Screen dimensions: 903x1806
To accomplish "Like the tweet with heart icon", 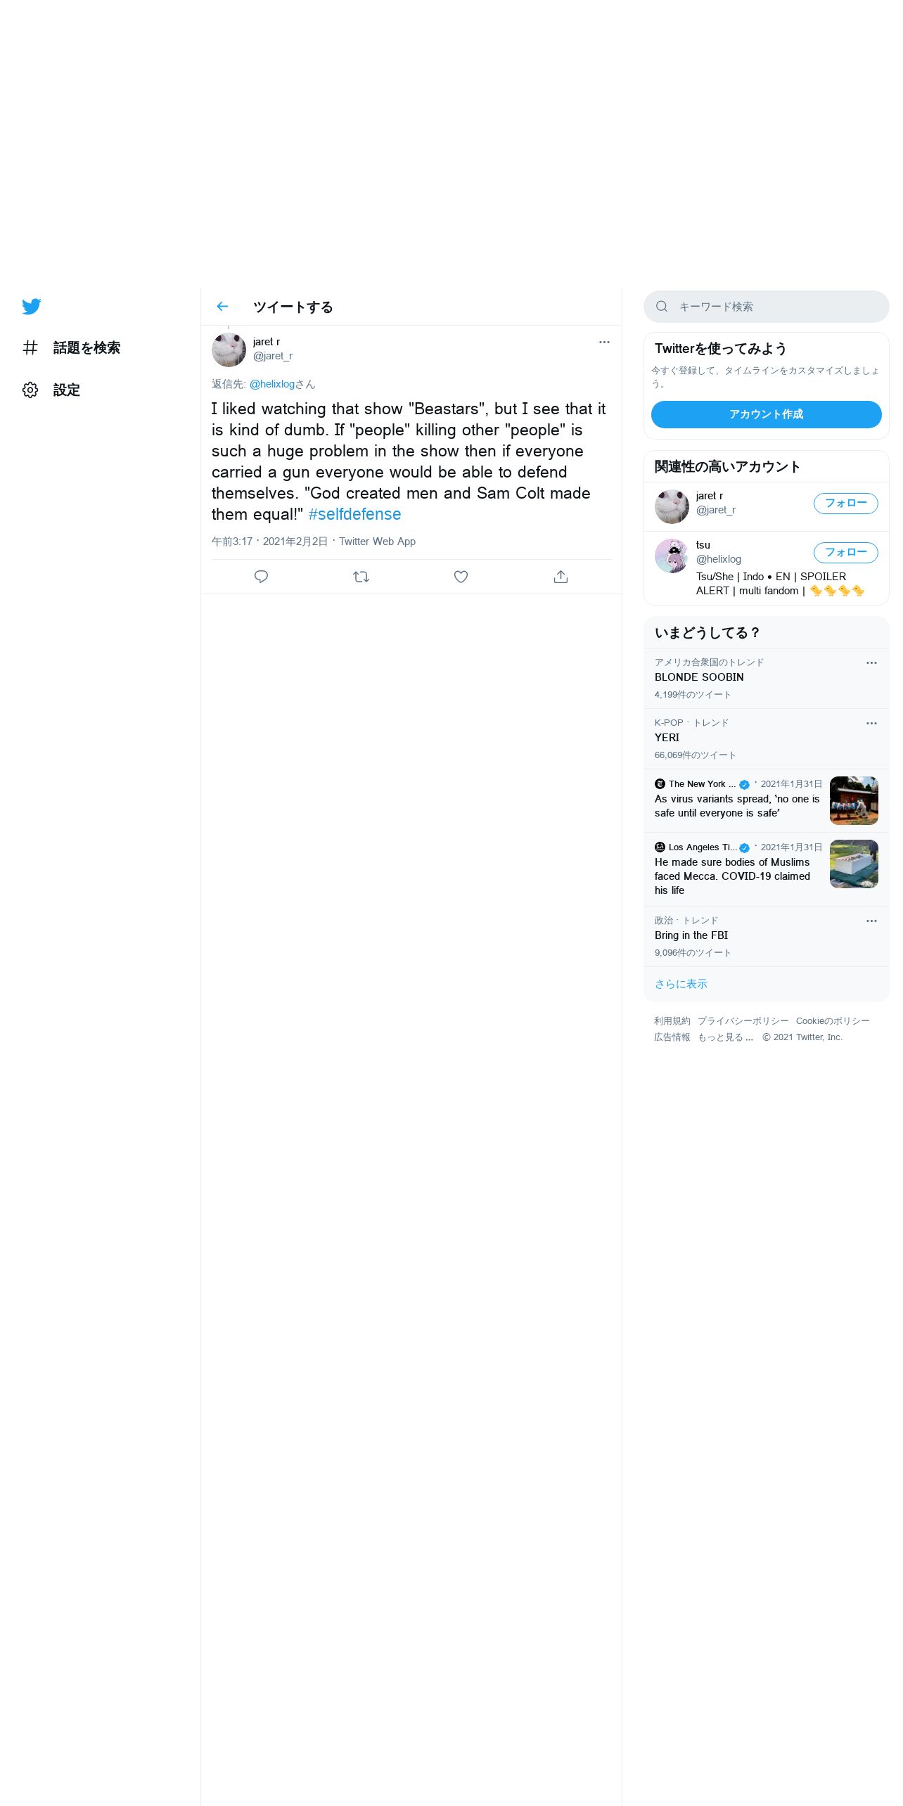I will [x=461, y=577].
